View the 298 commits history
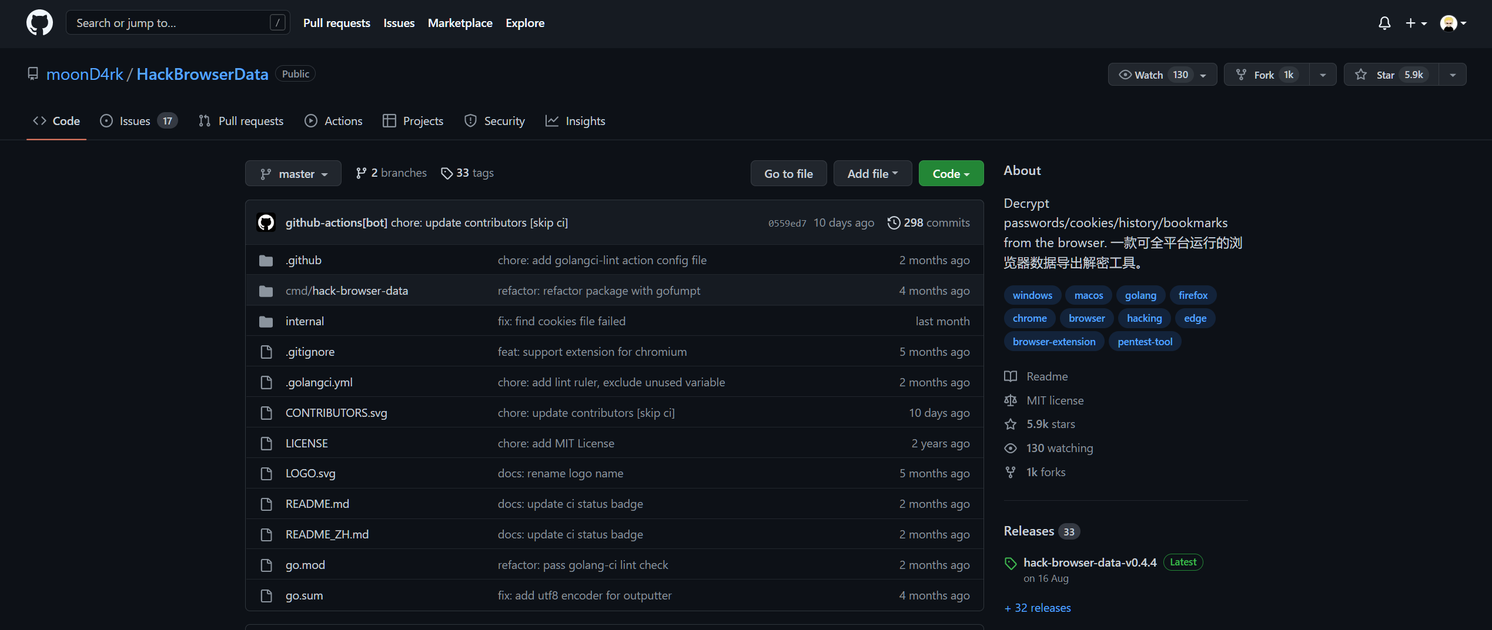 click(x=929, y=223)
